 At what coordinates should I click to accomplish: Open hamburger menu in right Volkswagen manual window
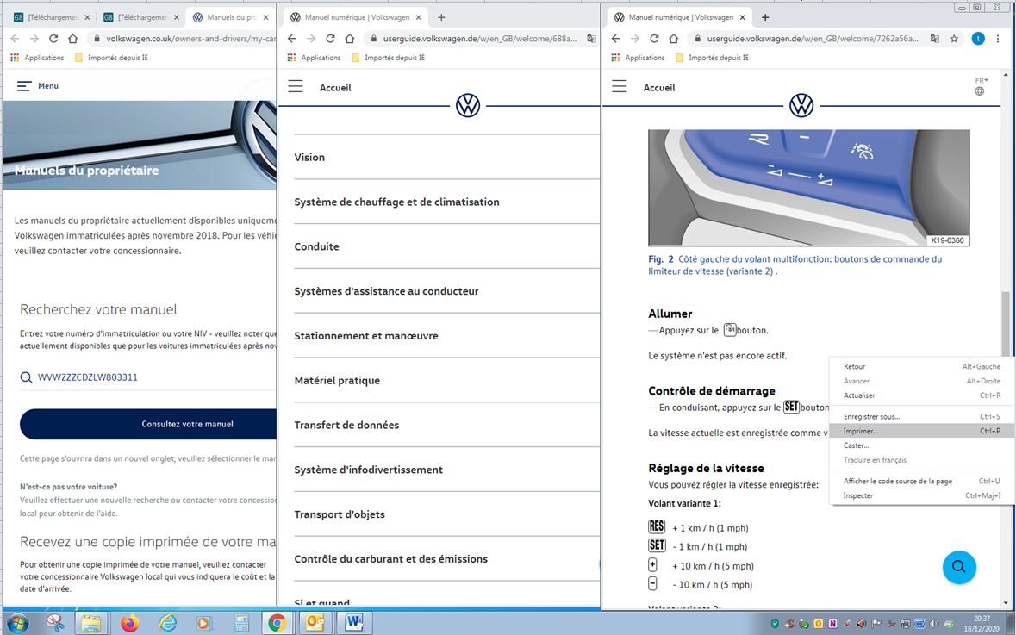click(620, 86)
